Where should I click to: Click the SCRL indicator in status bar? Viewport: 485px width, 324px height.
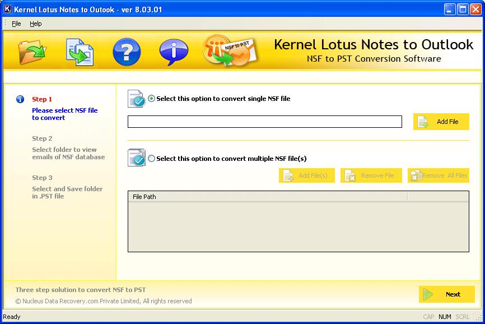463,317
